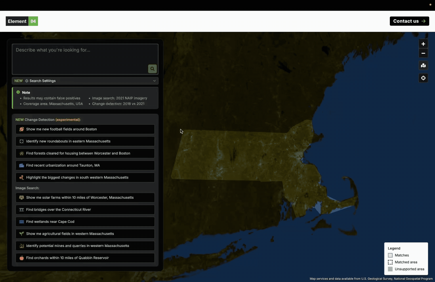Click the solar panel icon on the solar farms query
435x282 pixels.
22,198
